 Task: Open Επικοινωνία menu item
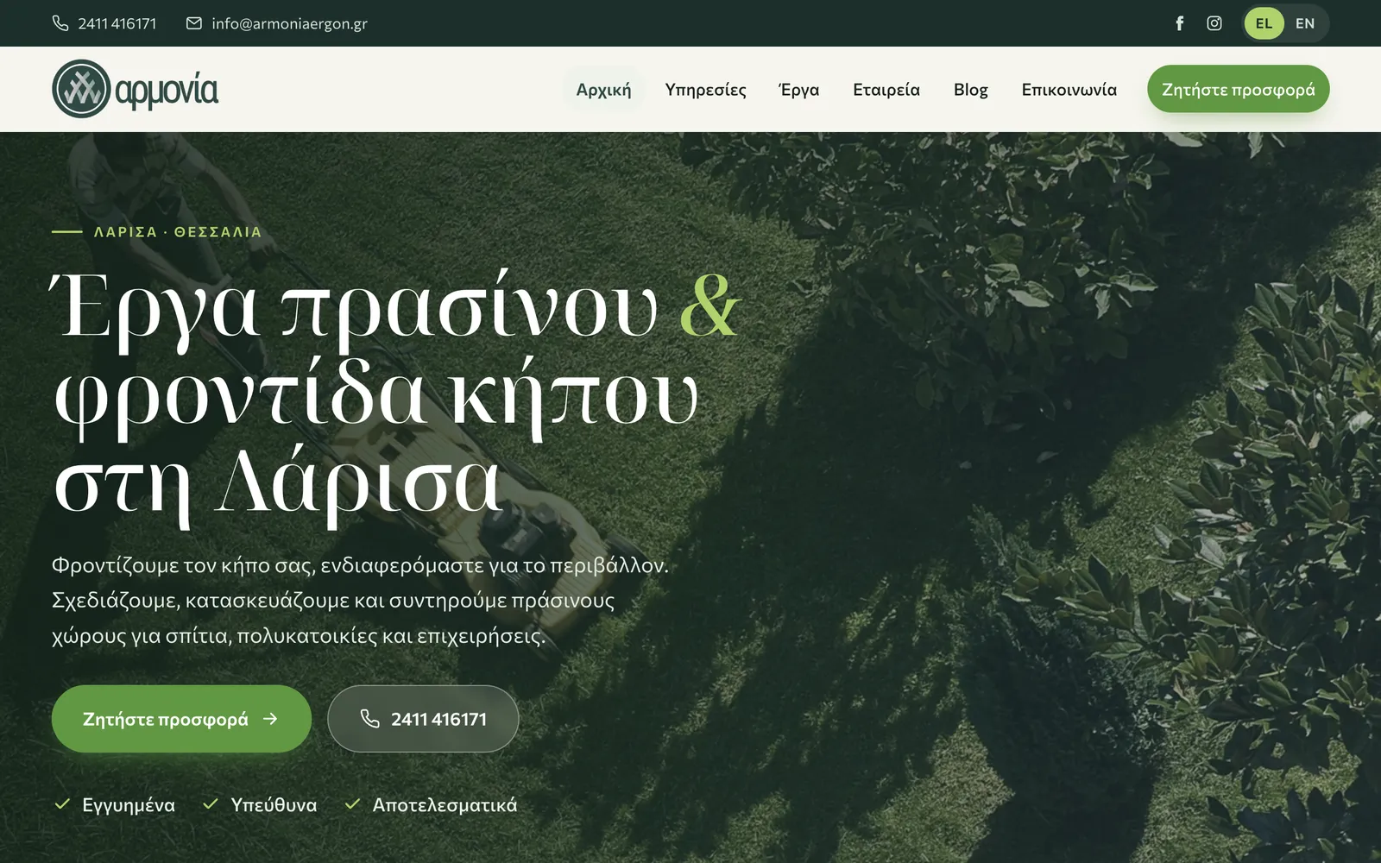(x=1069, y=90)
